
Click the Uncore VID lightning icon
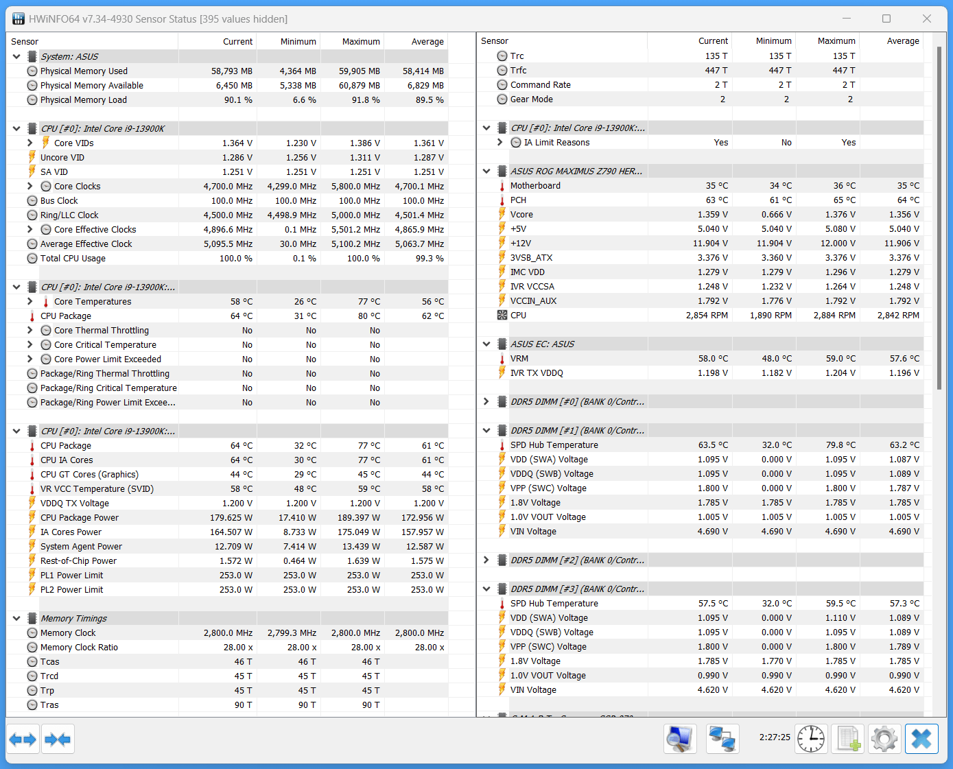pyautogui.click(x=32, y=158)
